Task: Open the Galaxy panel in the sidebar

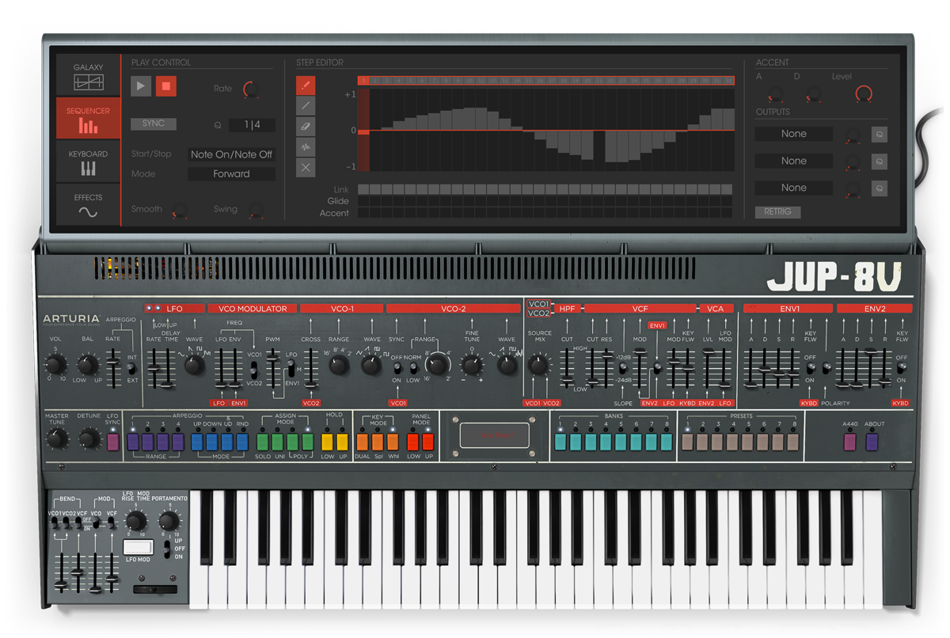Action: coord(87,73)
